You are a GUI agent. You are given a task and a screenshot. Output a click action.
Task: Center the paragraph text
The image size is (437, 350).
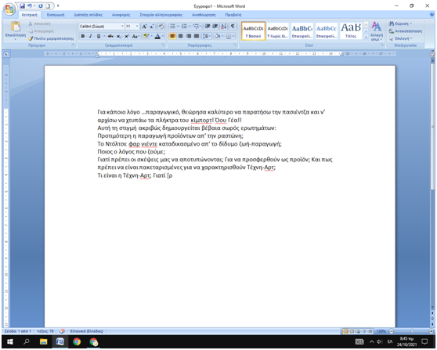click(x=181, y=36)
